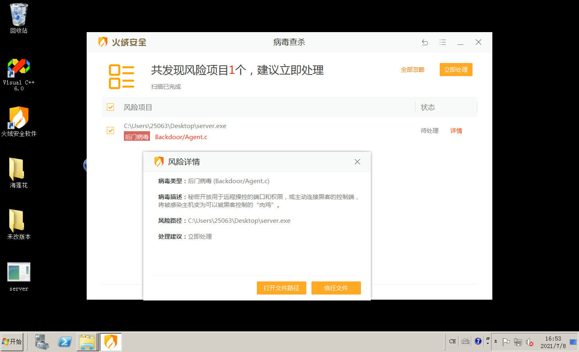Click the clock showing 16:53
Image resolution: width=579 pixels, height=352 pixels.
coord(553,342)
